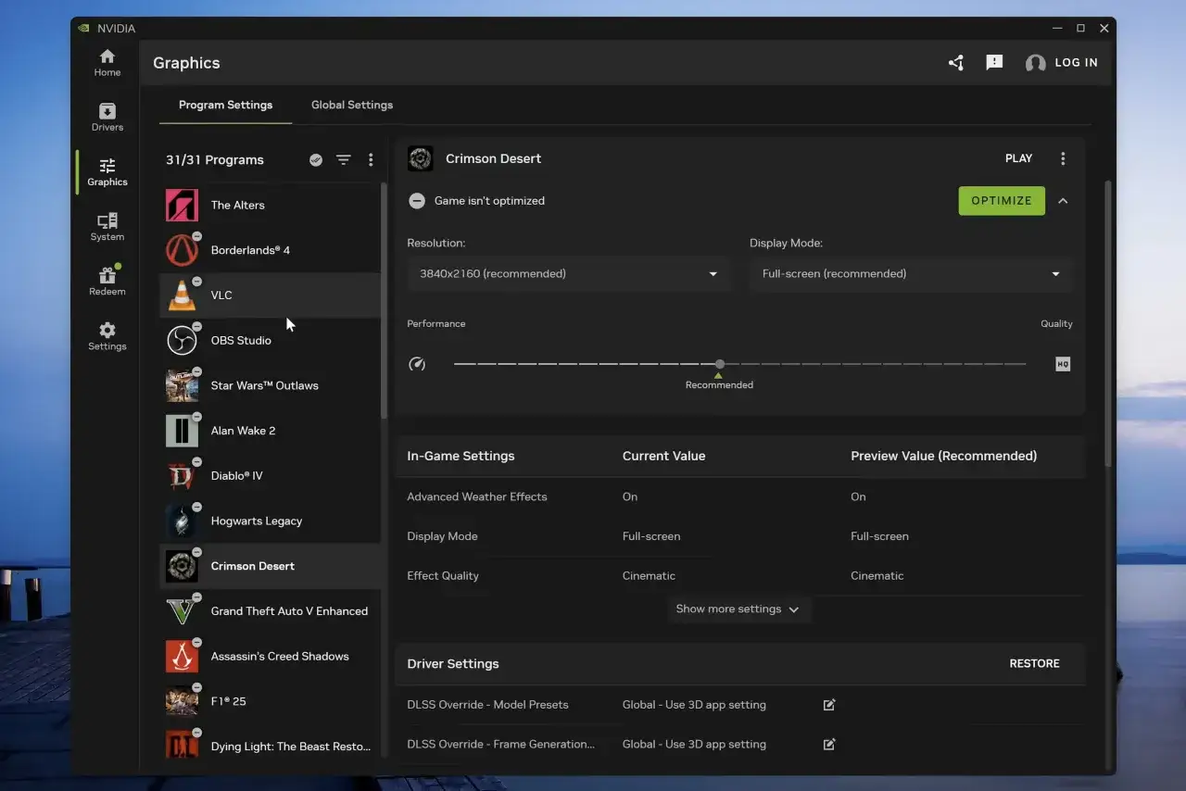
Task: Click the LOG IN button
Action: [1062, 63]
